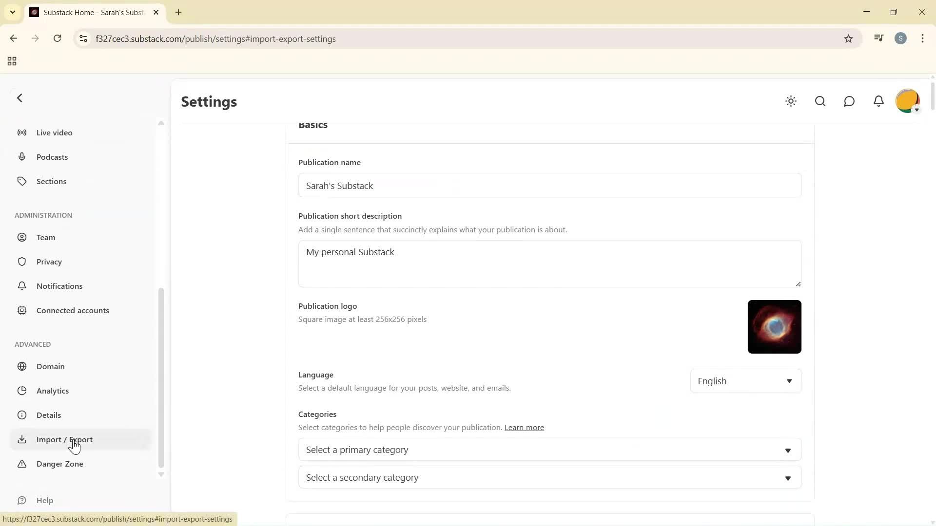
Task: Bookmark the page with the star icon
Action: [848, 38]
